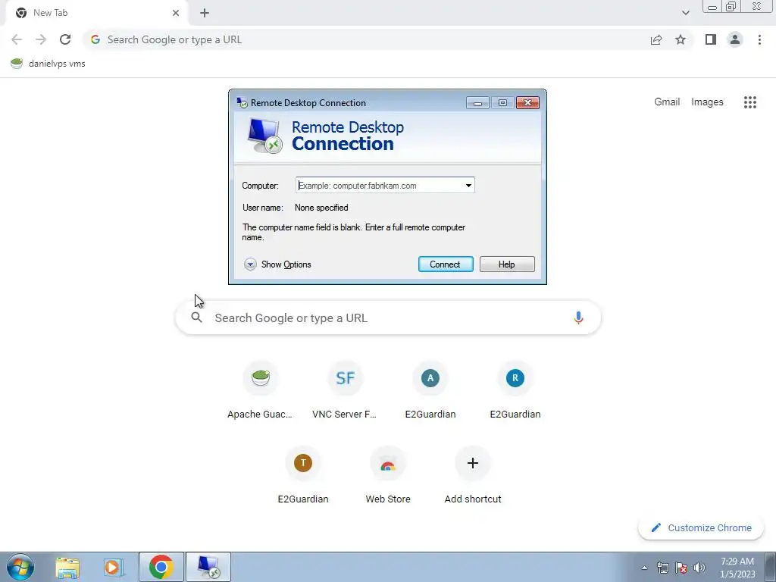This screenshot has height=582, width=776.
Task: Open the Windows Start orb
Action: 20,567
